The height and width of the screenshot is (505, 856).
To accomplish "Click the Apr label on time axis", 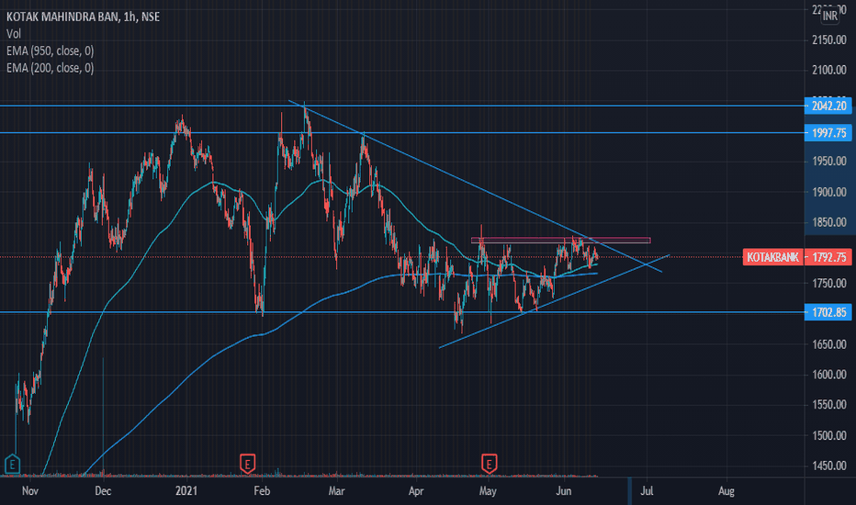I will pyautogui.click(x=416, y=491).
